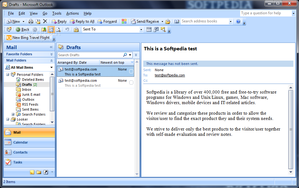Click the Back navigation button
299x188 pixels.
point(23,30)
